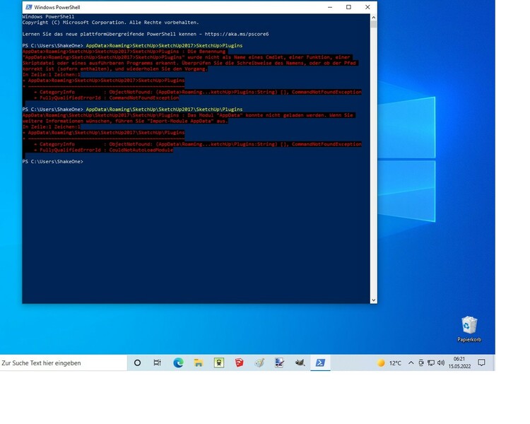
Task: Launch SketchUp from the taskbar
Action: click(x=240, y=363)
